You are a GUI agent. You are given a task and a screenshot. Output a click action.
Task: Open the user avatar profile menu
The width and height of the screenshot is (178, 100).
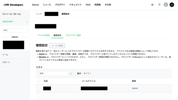pos(166,5)
